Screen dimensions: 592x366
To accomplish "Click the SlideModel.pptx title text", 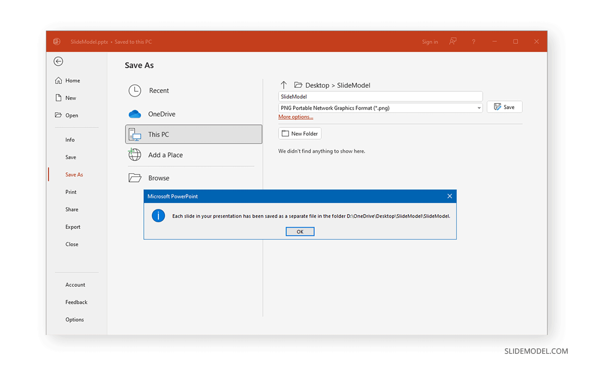I will 89,42.
